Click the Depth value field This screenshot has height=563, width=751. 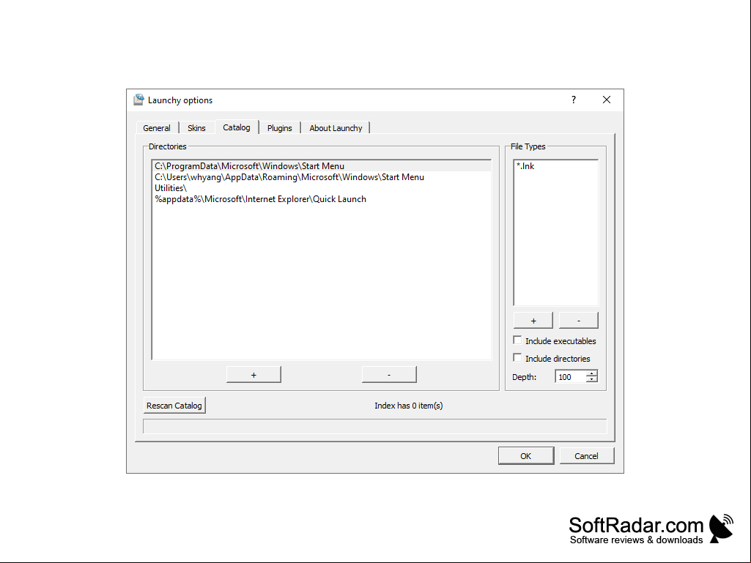(571, 377)
